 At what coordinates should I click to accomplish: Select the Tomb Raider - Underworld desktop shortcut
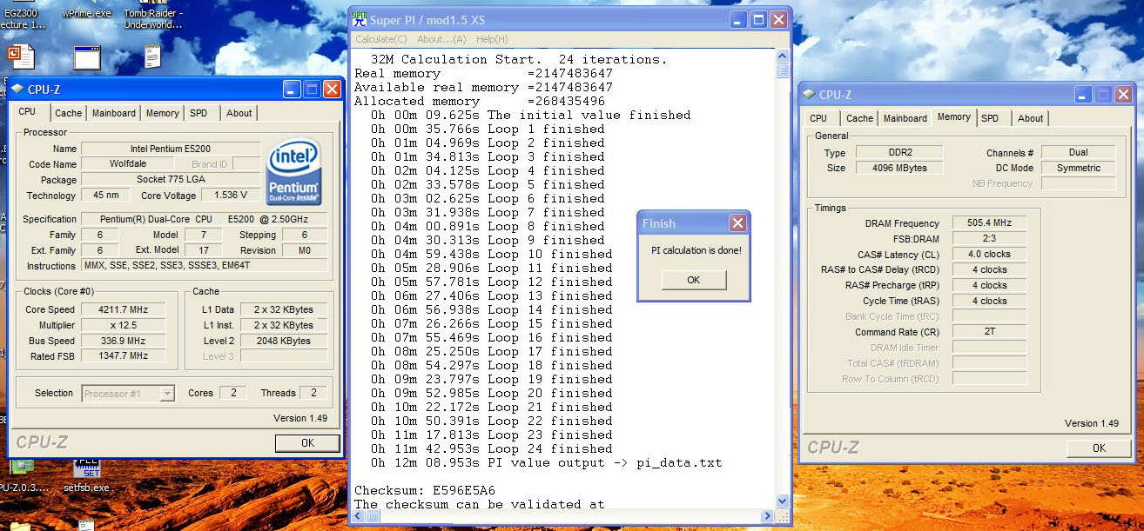tap(153, 19)
